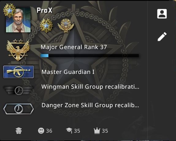Select the gold service medal beside avatar
The height and width of the screenshot is (141, 176).
tap(46, 26)
